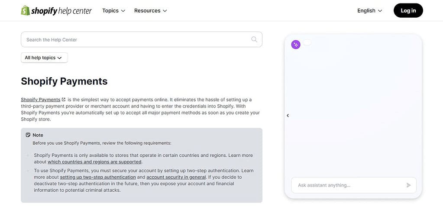Screen dimensions: 443x206
Task: Click the purple assistant avatar icon
Action: (x=296, y=44)
